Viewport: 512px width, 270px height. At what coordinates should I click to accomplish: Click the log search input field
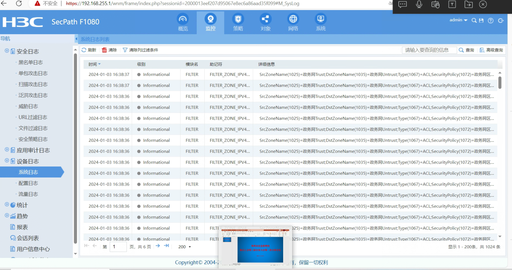tap(429, 50)
